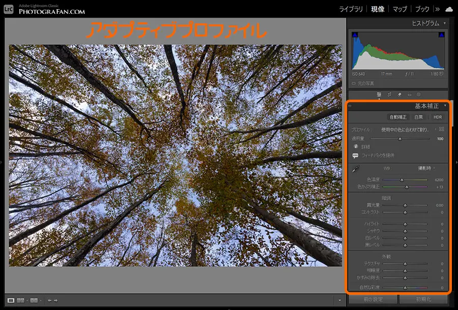Viewport: 458px width, 310px height.
Task: Click the left arrow in bottom toolbar
Action: click(x=49, y=300)
